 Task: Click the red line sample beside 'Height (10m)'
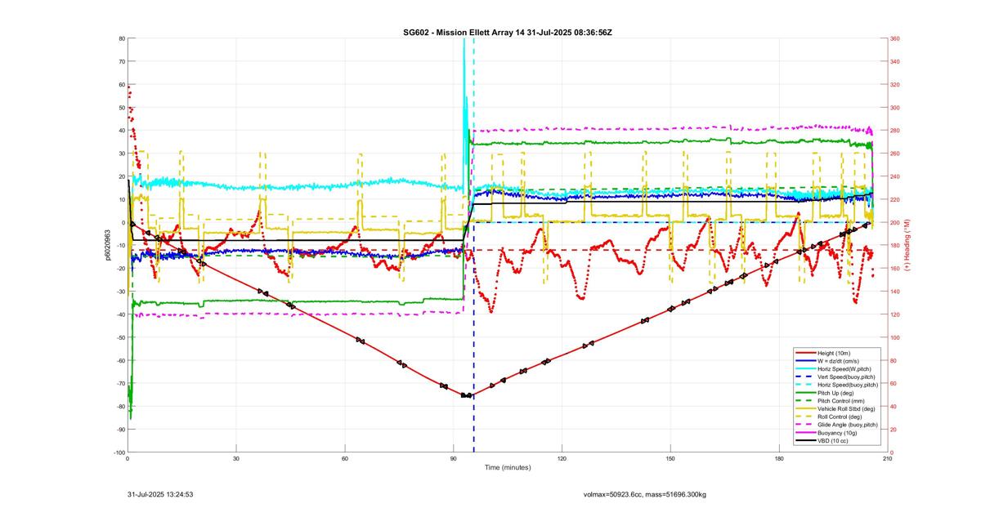(805, 353)
